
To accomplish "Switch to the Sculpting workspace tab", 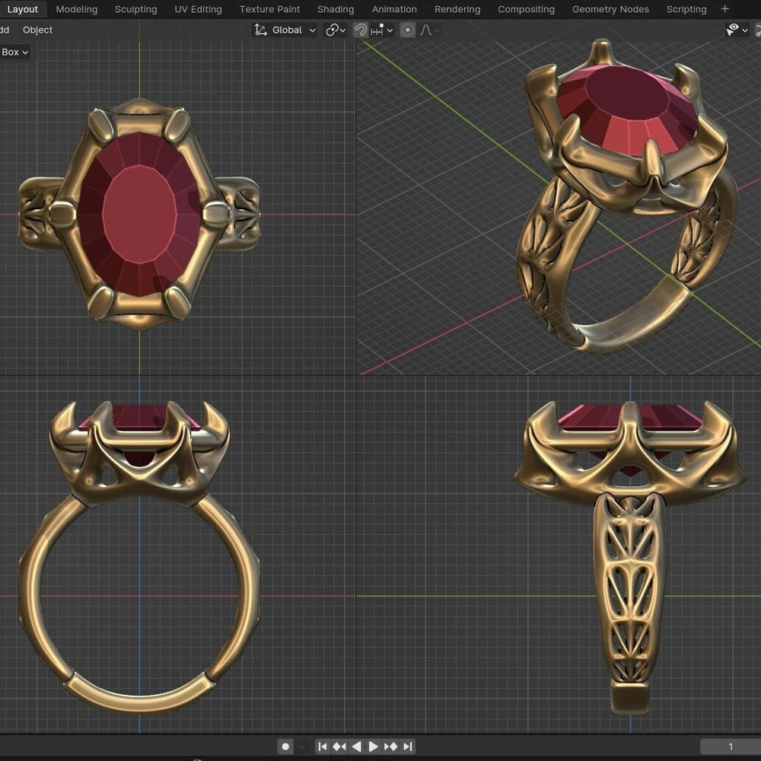I will tap(135, 9).
